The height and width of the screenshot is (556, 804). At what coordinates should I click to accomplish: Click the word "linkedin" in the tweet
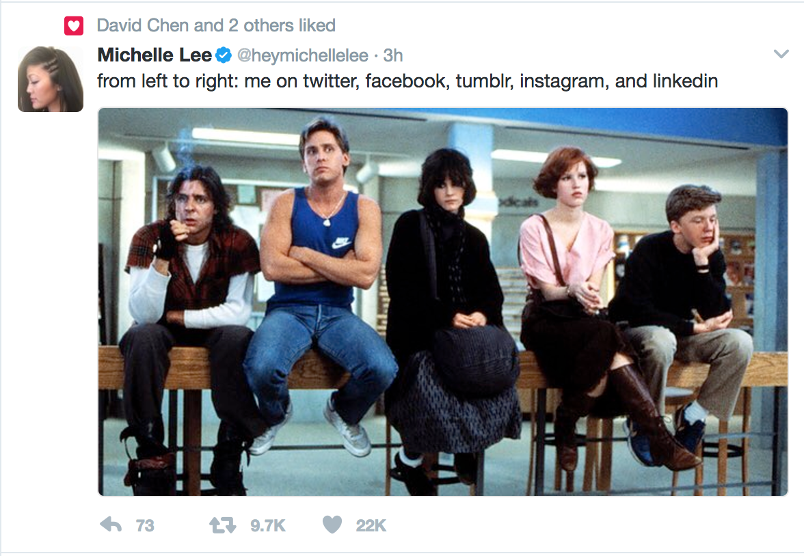[x=685, y=81]
